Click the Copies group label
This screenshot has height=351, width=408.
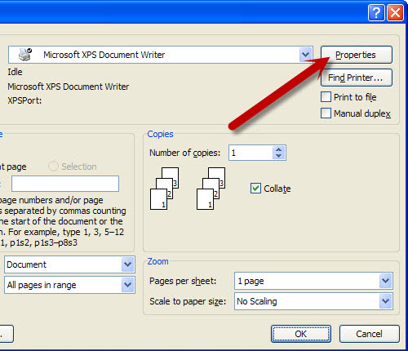pyautogui.click(x=160, y=134)
